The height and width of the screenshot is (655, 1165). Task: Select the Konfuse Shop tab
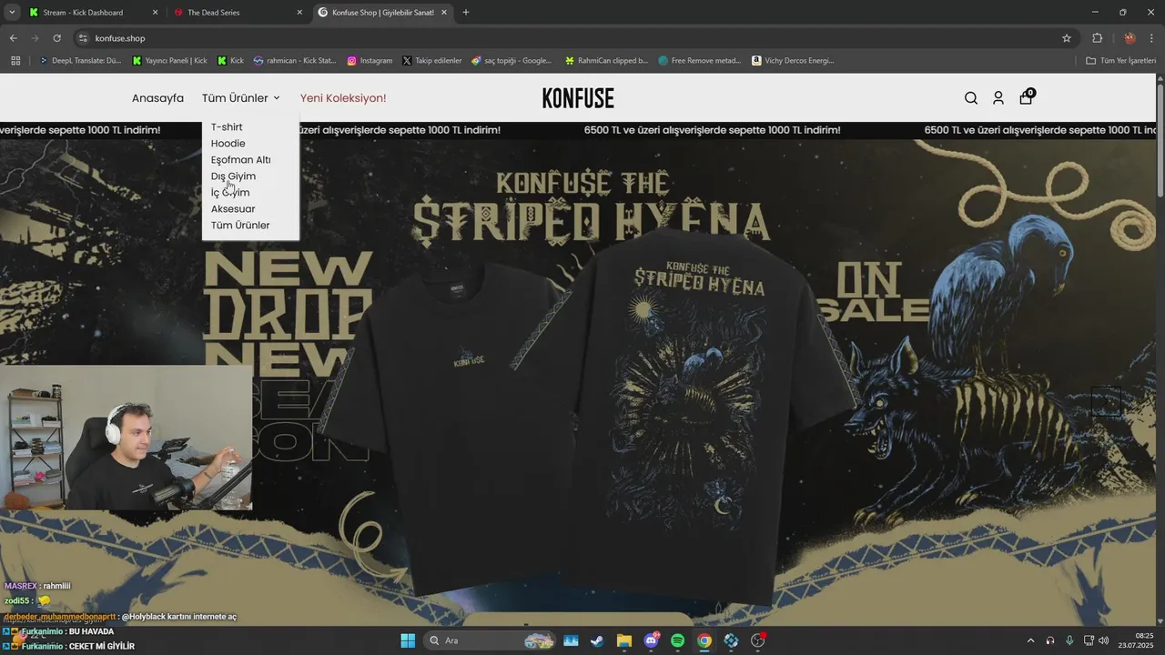(x=382, y=13)
